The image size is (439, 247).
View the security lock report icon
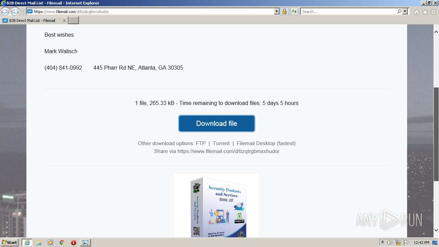[x=284, y=12]
